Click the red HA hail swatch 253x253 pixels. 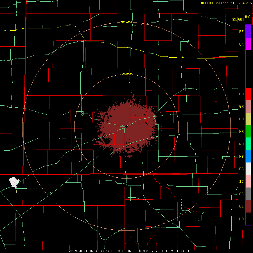click(x=248, y=94)
